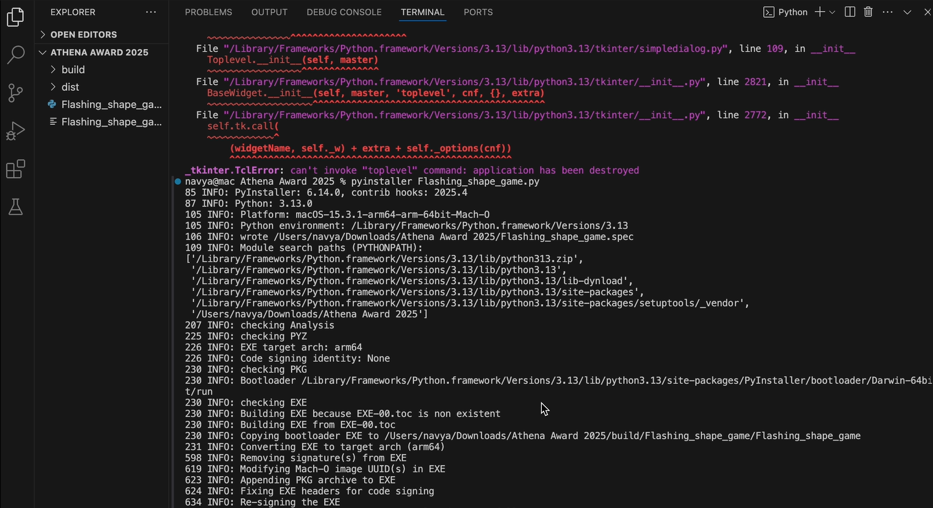Maximize panel size chevron
Screen dimensions: 933x508
tap(907, 12)
